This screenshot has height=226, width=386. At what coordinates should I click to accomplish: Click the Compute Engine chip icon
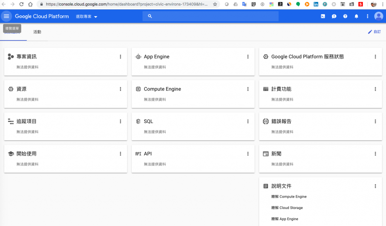138,89
